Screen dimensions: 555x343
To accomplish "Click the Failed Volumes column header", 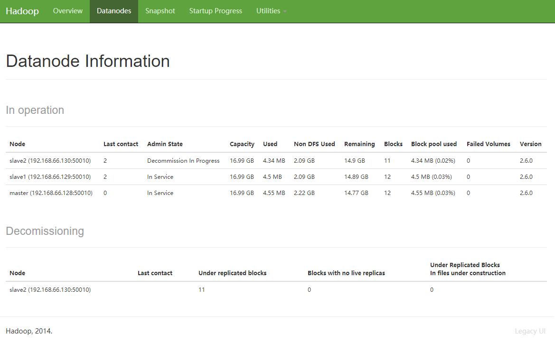I will 488,144.
